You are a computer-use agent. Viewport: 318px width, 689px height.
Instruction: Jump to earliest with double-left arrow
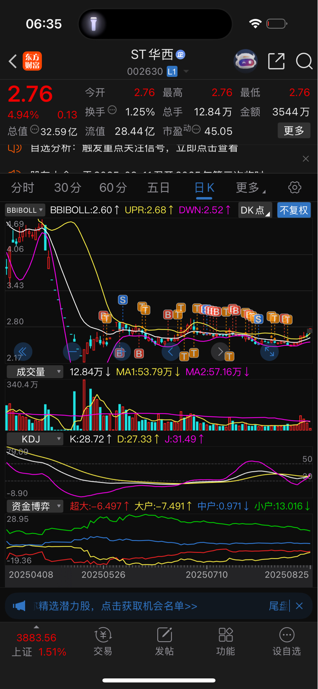[x=22, y=352]
